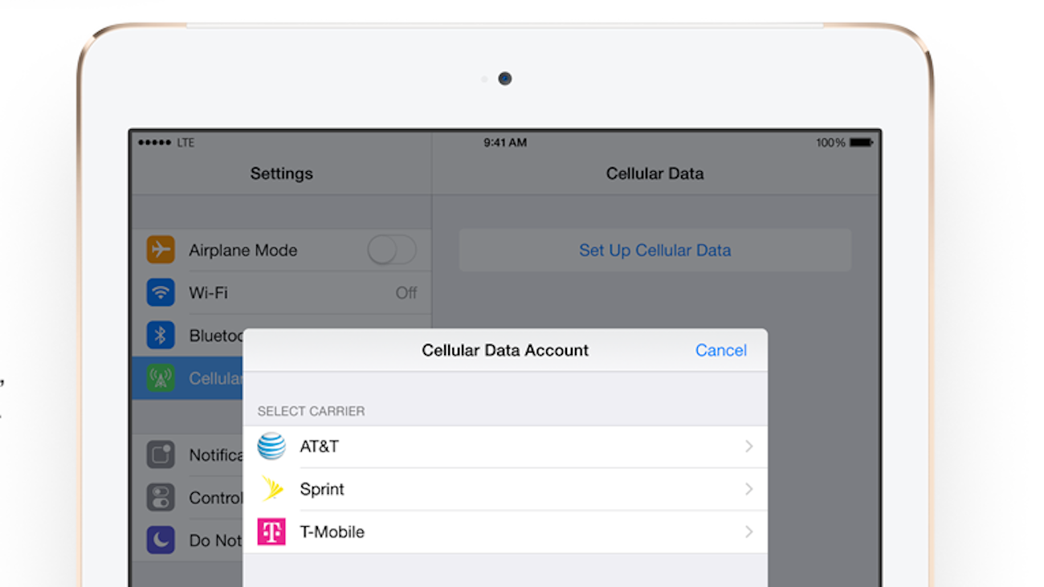
Task: Expand the Sprint row chevron
Action: point(748,489)
